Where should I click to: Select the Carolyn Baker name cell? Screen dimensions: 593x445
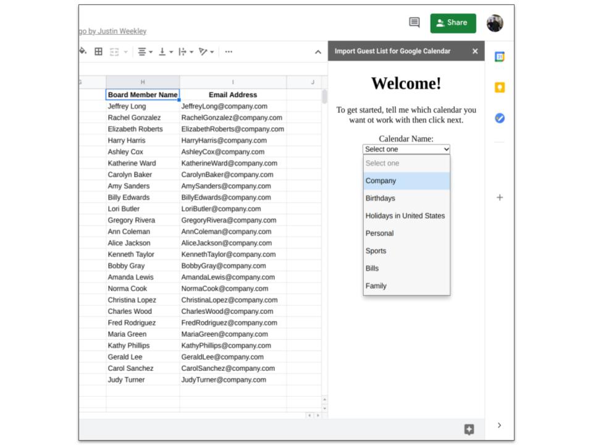(x=143, y=174)
